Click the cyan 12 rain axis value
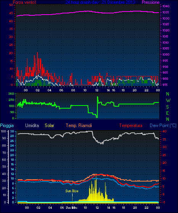This screenshot has width=178, height=213. tap(12, 174)
